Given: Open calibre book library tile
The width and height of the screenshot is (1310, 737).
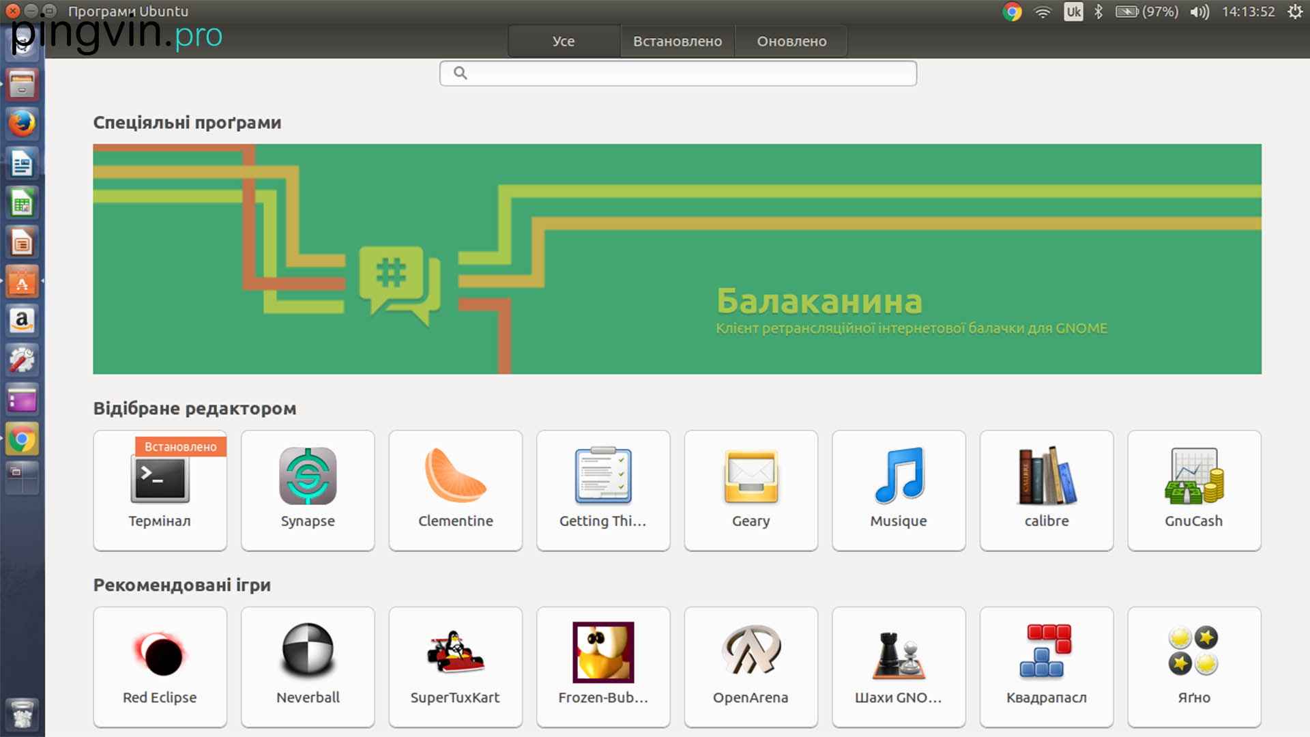Looking at the screenshot, I should tap(1046, 490).
